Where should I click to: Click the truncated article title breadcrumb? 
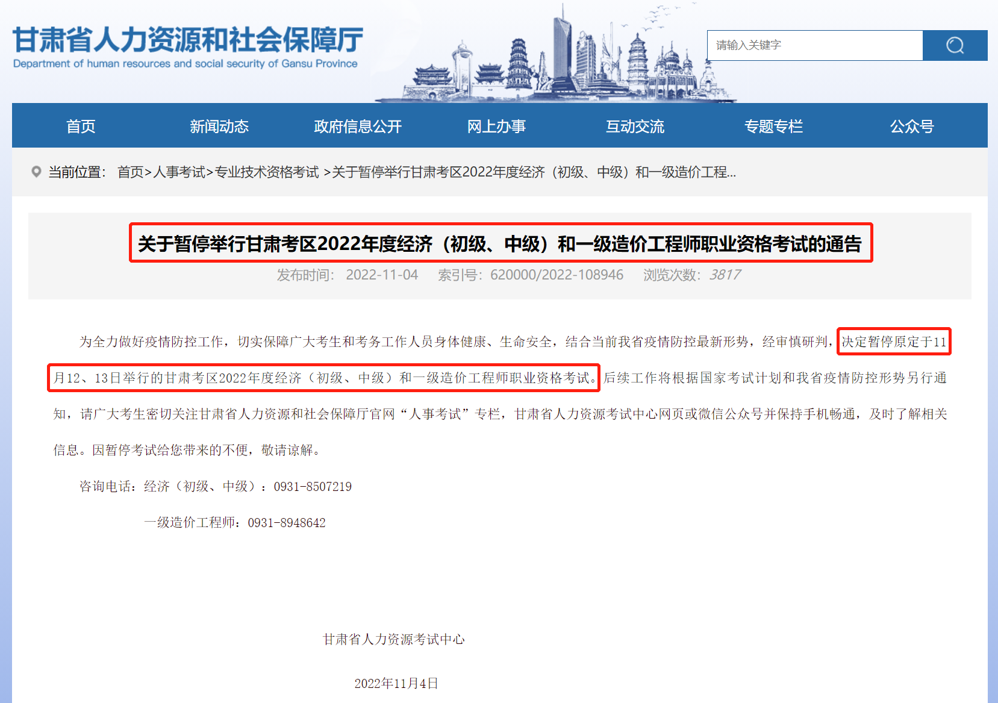pyautogui.click(x=534, y=172)
